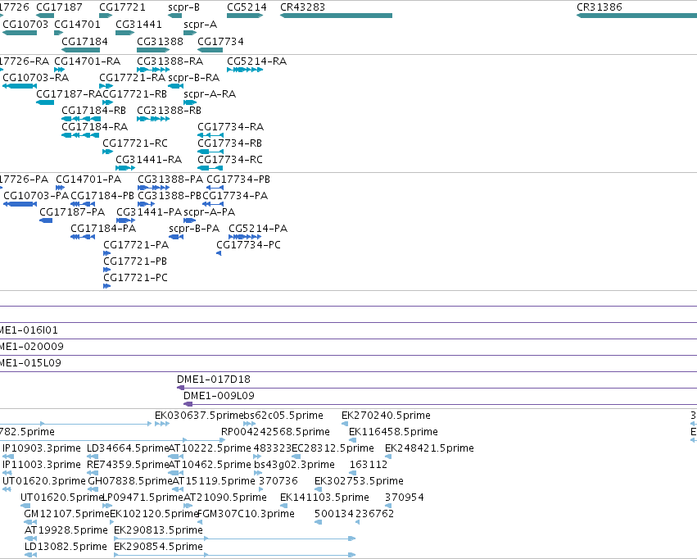Image resolution: width=697 pixels, height=559 pixels.
Task: Click transcript CG31441-RA
Action: (x=125, y=168)
